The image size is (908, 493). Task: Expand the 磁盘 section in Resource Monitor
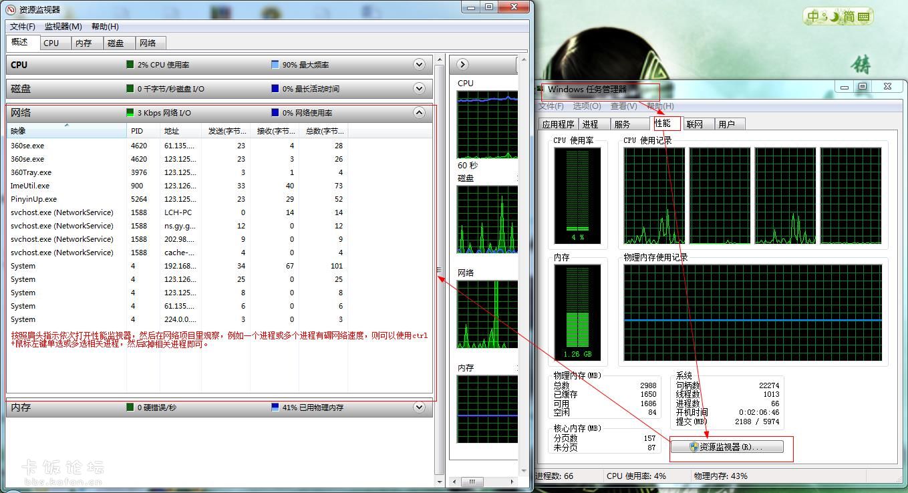tap(419, 88)
